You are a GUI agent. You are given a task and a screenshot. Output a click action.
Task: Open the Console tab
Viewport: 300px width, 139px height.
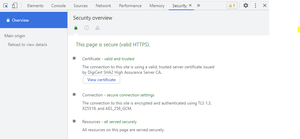(x=59, y=6)
